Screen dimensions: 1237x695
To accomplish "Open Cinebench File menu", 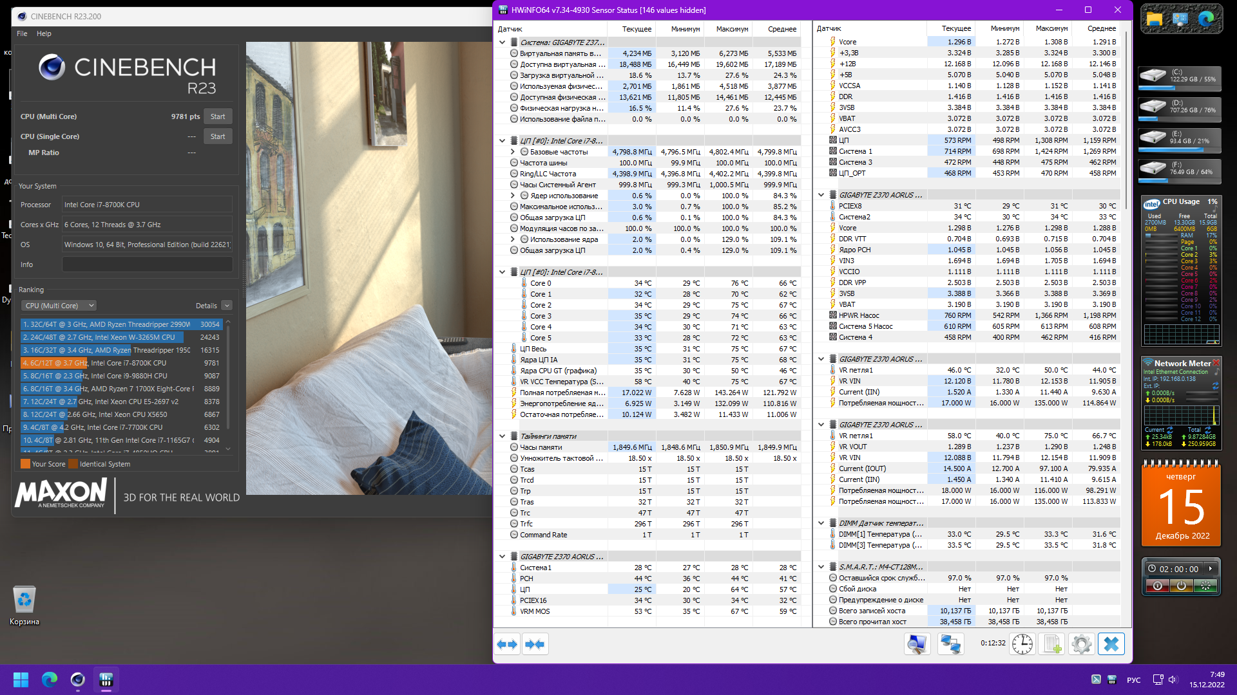I will coord(22,33).
